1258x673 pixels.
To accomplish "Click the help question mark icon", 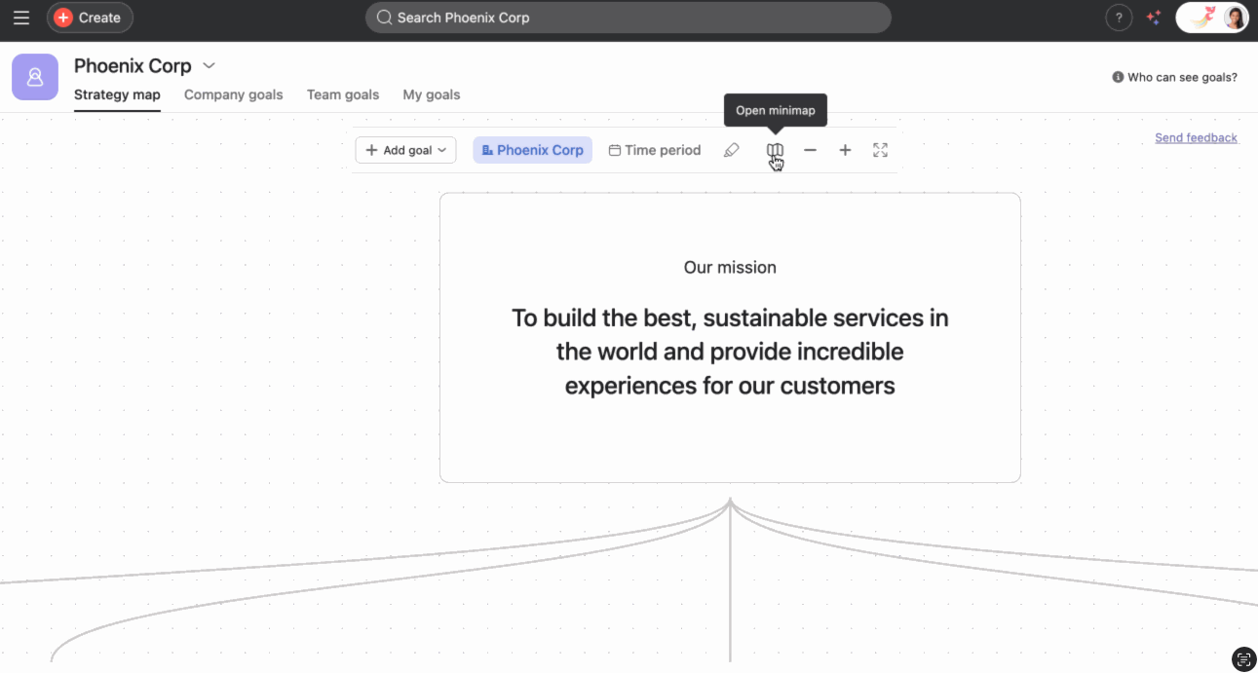I will coord(1119,18).
